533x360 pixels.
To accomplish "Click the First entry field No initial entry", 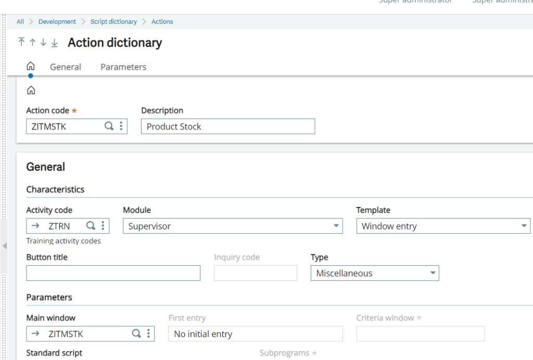I will click(255, 334).
